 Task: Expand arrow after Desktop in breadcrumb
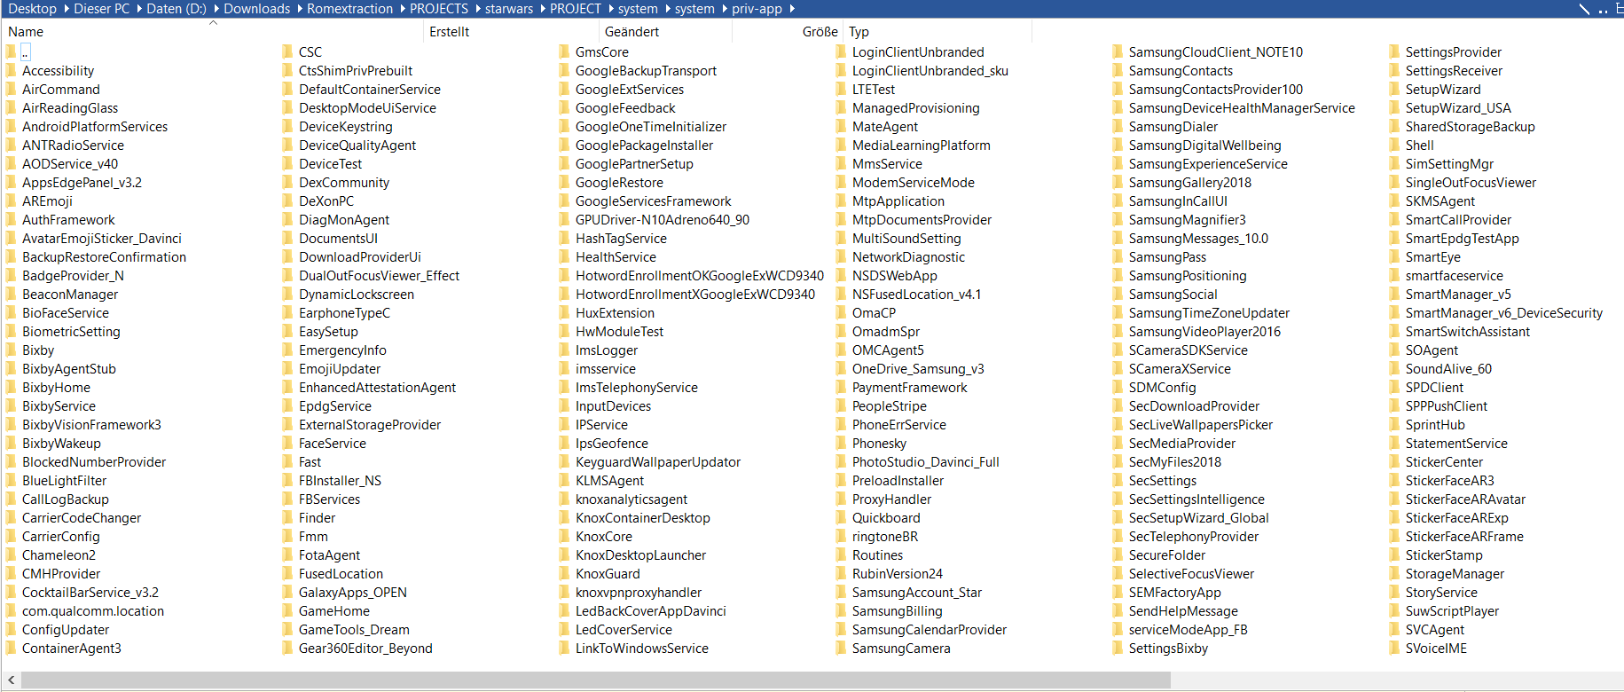tap(66, 9)
